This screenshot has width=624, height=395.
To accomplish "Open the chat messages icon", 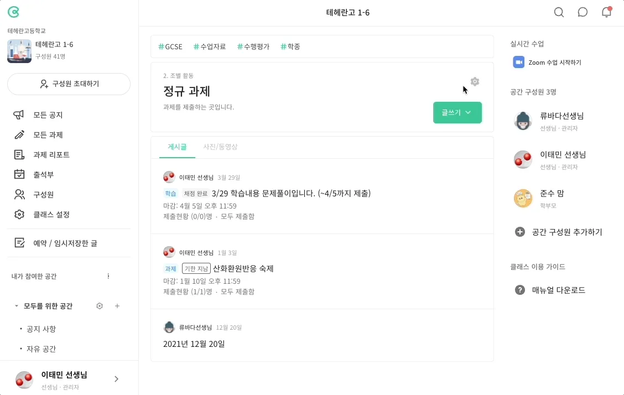I will coord(583,12).
